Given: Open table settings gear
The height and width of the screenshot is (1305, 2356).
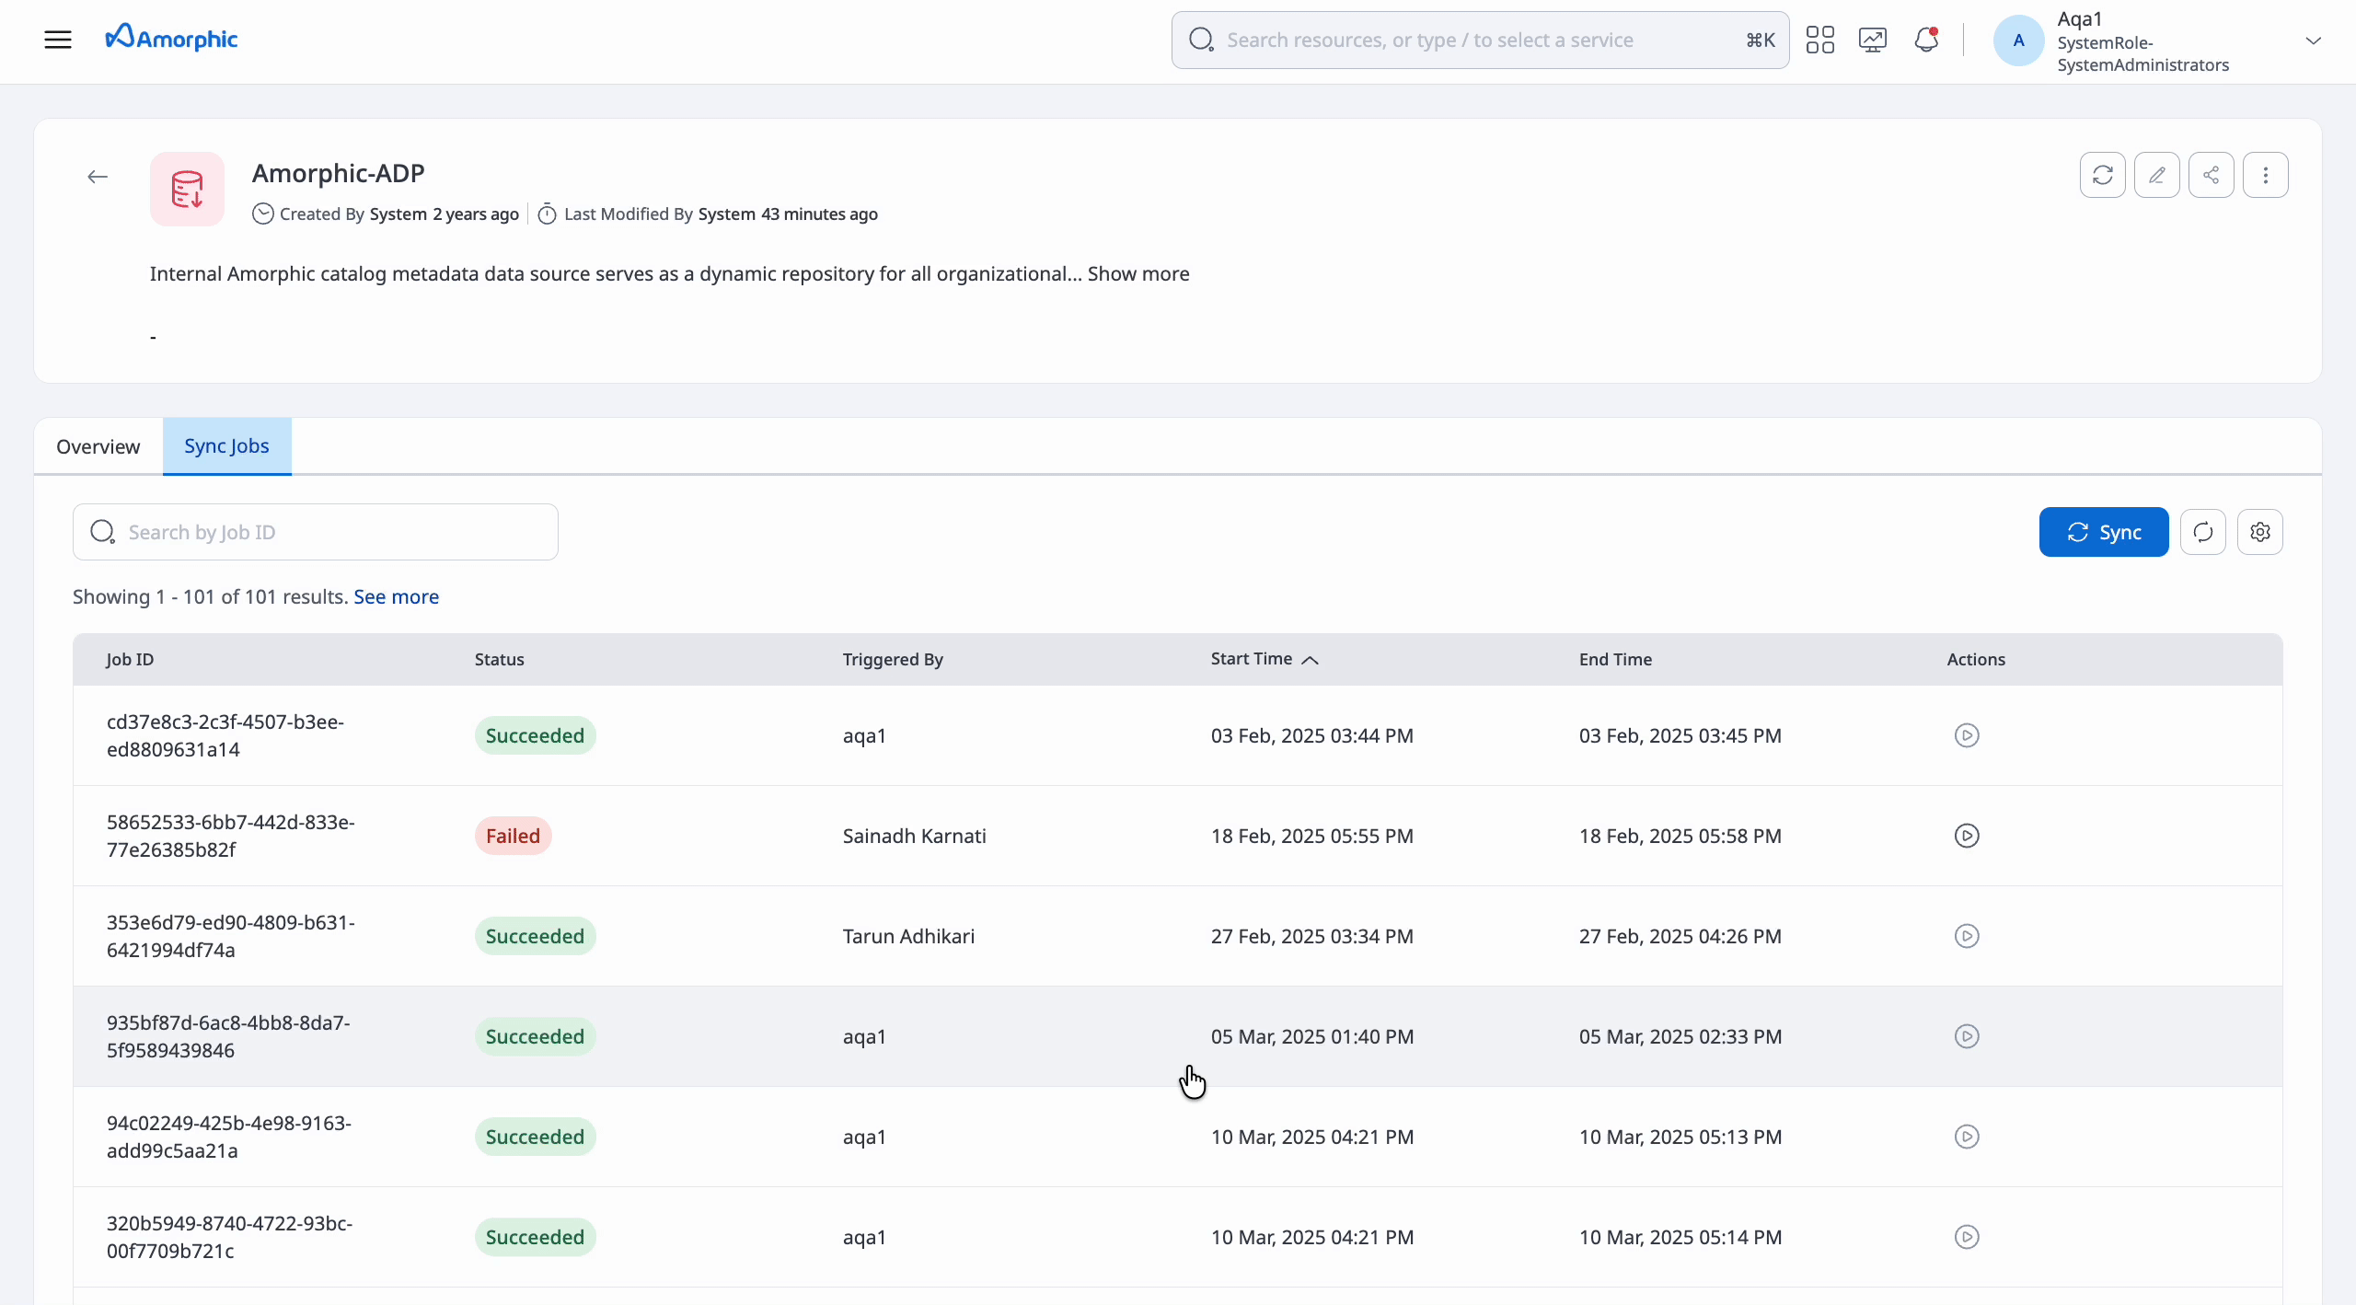Looking at the screenshot, I should (2260, 532).
